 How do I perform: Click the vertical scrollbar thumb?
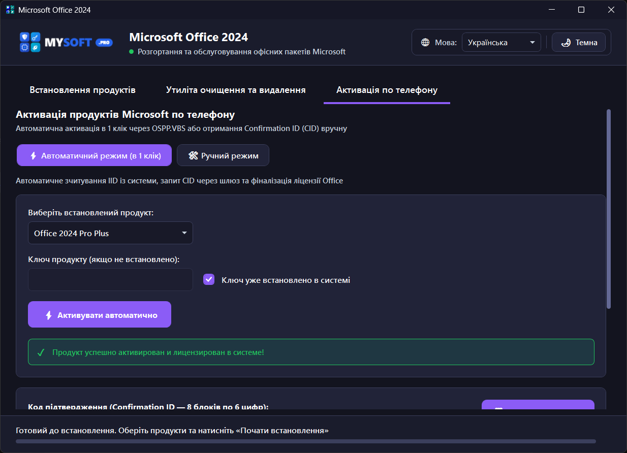click(x=609, y=209)
